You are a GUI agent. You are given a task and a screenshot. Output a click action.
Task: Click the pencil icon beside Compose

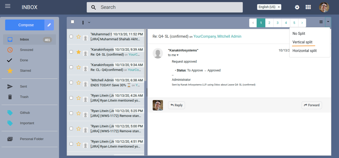(49, 25)
